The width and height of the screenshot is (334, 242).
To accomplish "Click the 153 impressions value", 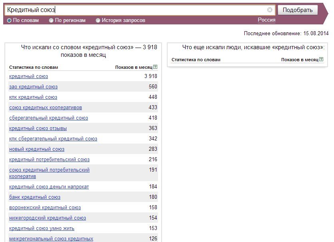I will click(153, 228).
